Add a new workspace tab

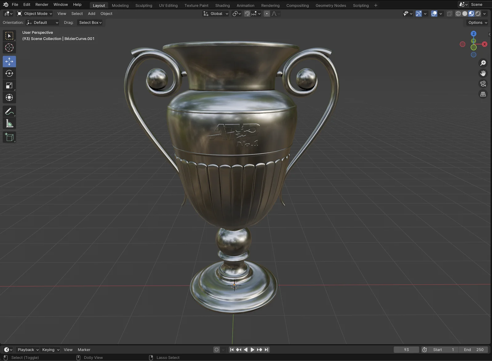[376, 5]
